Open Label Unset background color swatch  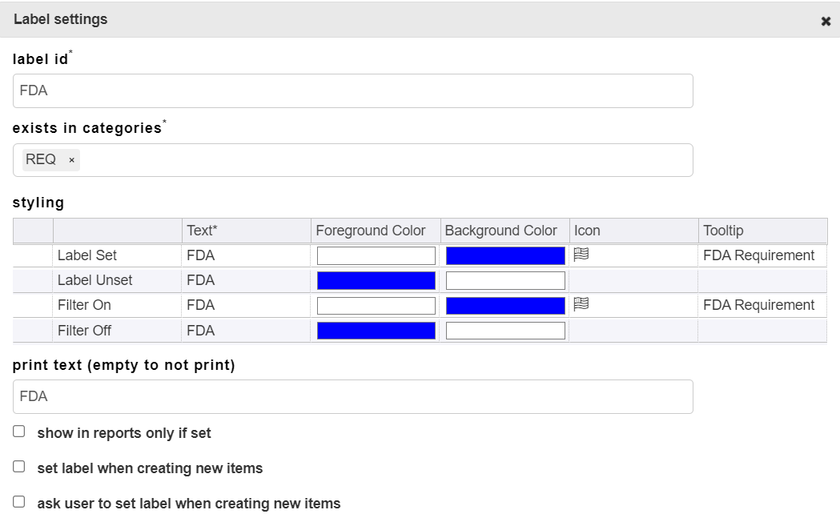pos(505,280)
